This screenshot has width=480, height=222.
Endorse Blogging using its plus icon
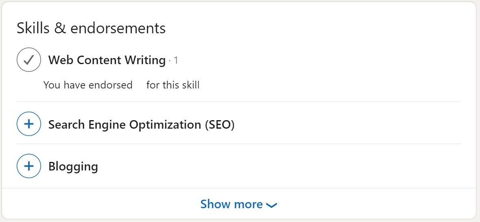[28, 166]
